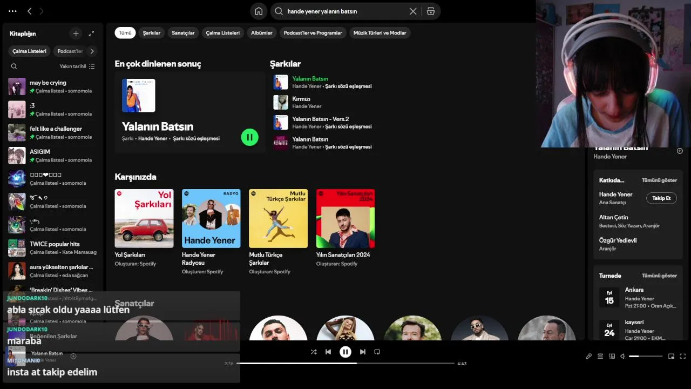Seek within the song progress bar
This screenshot has height=389, width=691.
pyautogui.click(x=345, y=363)
